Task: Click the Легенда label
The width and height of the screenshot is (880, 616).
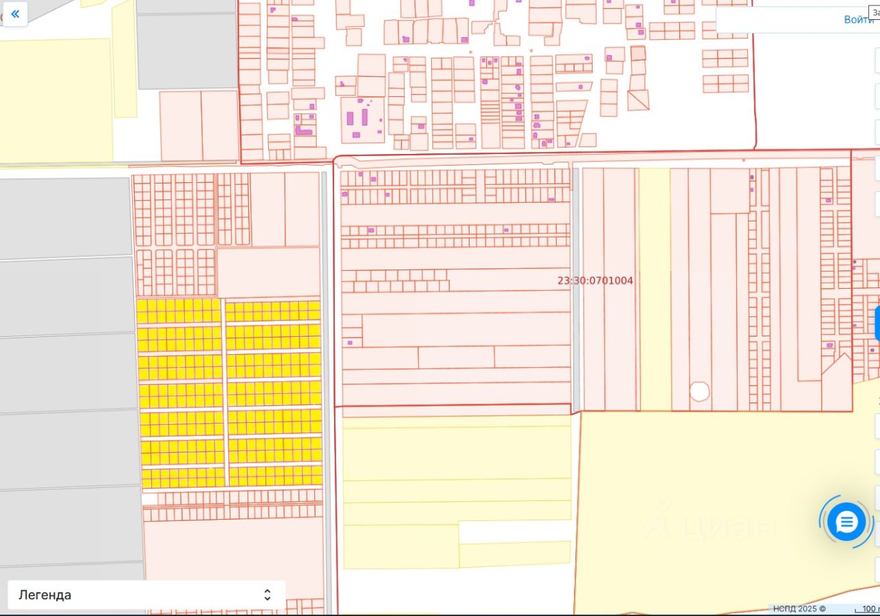Action: pyautogui.click(x=45, y=595)
